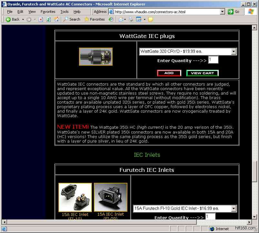259x233 pixels.
Task: Click the Mail toolbar icon
Action: [x=121, y=19]
